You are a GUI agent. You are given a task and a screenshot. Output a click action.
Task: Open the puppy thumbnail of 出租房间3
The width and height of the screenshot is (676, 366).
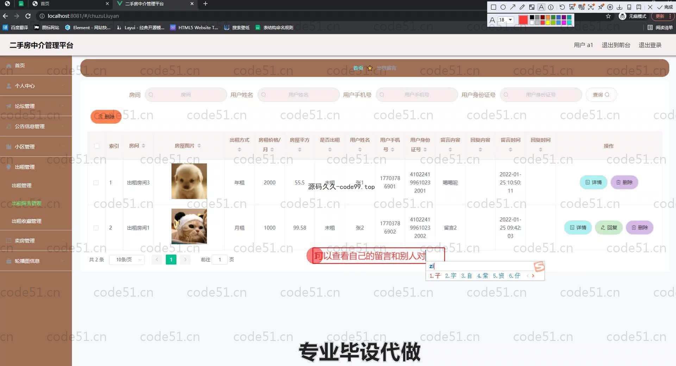pos(189,181)
